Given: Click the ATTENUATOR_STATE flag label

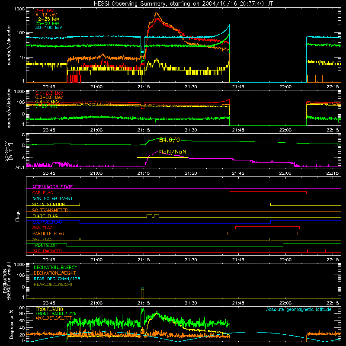Looking at the screenshot, I should 52,187.
